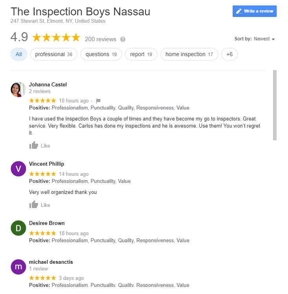The height and width of the screenshot is (294, 288).
Task: Open Vincent Phillip's purple V avatar
Action: click(18, 169)
